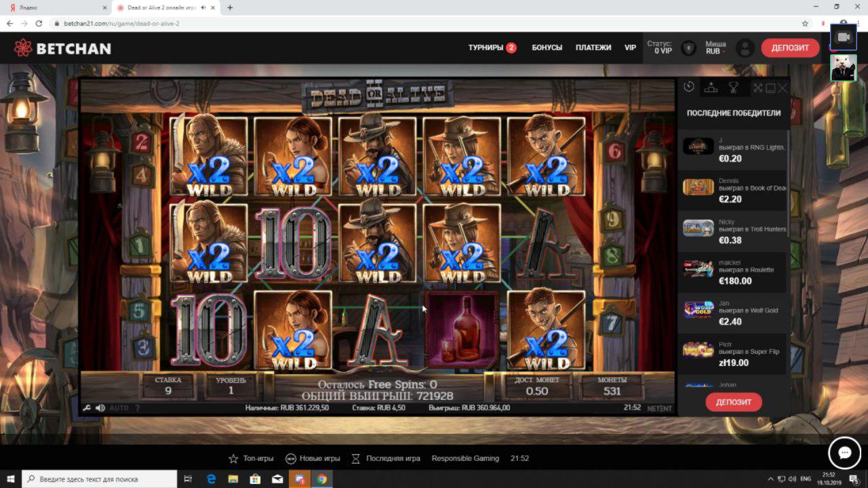Click the camera recorder overlay icon
The image size is (868, 488).
(844, 37)
